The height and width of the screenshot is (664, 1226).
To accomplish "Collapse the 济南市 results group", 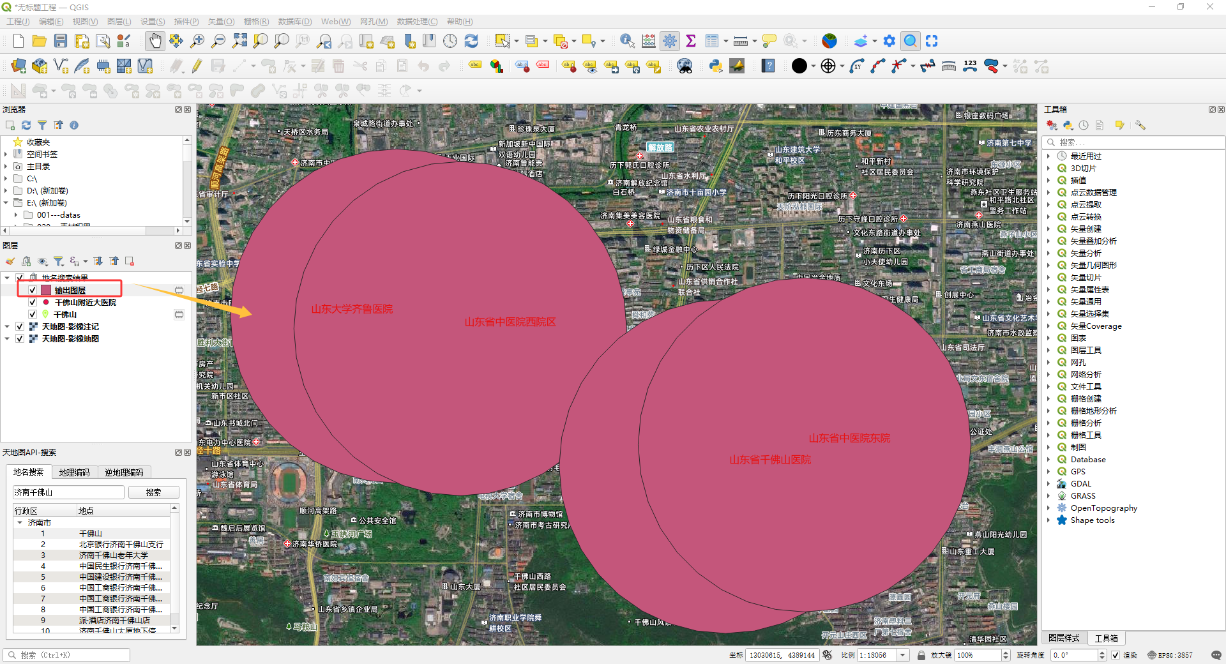I will pyautogui.click(x=20, y=522).
